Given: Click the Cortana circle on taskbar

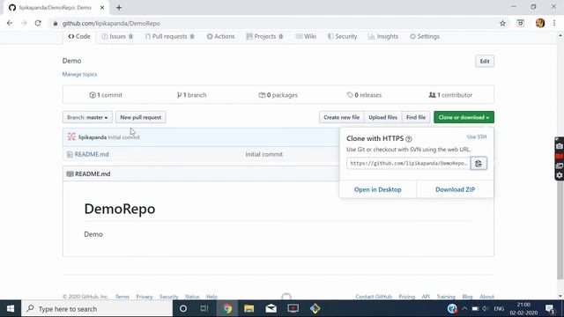Looking at the screenshot, I should coord(183,308).
